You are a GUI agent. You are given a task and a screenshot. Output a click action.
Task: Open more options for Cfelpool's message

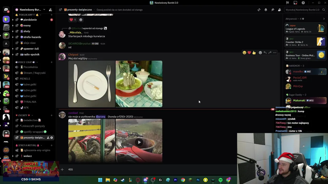coord(275,53)
